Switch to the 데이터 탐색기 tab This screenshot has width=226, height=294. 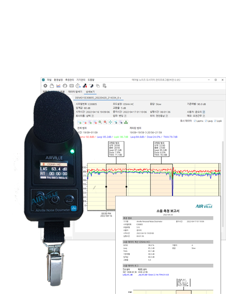[75, 92]
